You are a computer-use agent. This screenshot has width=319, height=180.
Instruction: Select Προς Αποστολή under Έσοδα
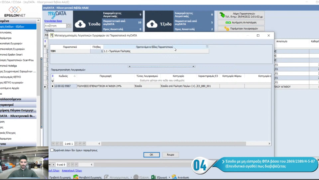point(122,29)
